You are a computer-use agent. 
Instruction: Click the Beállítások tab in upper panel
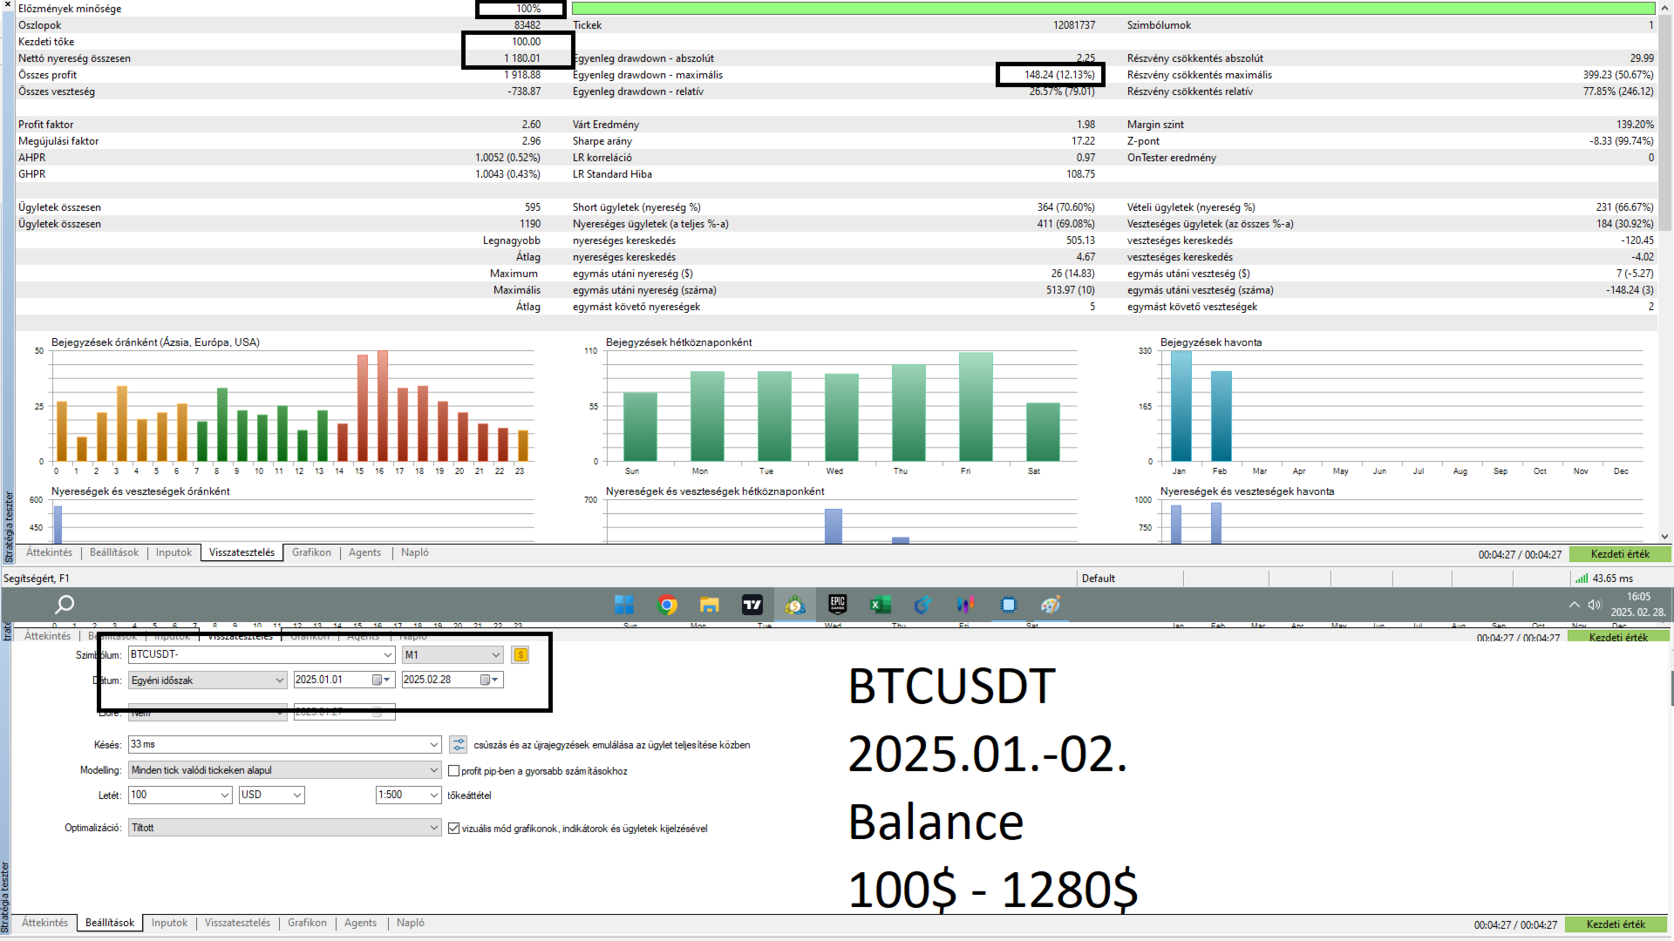coord(114,552)
